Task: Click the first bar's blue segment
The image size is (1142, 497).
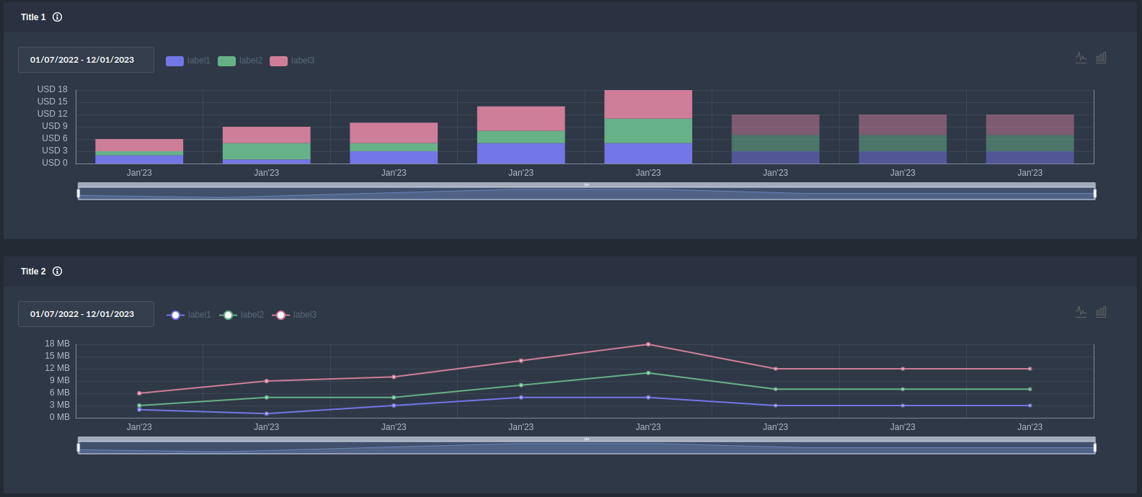Action: (x=139, y=159)
